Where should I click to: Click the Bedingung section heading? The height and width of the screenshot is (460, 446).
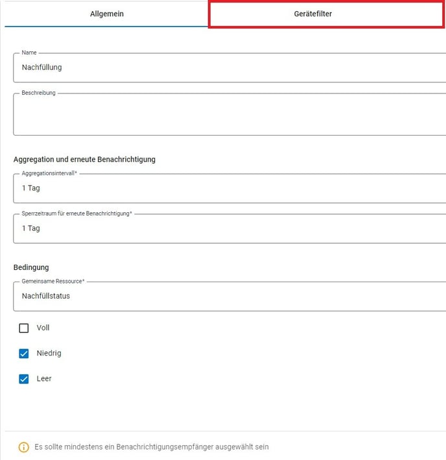31,267
